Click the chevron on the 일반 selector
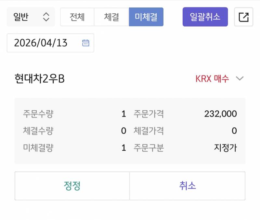This screenshot has width=260, height=220. coord(46,17)
